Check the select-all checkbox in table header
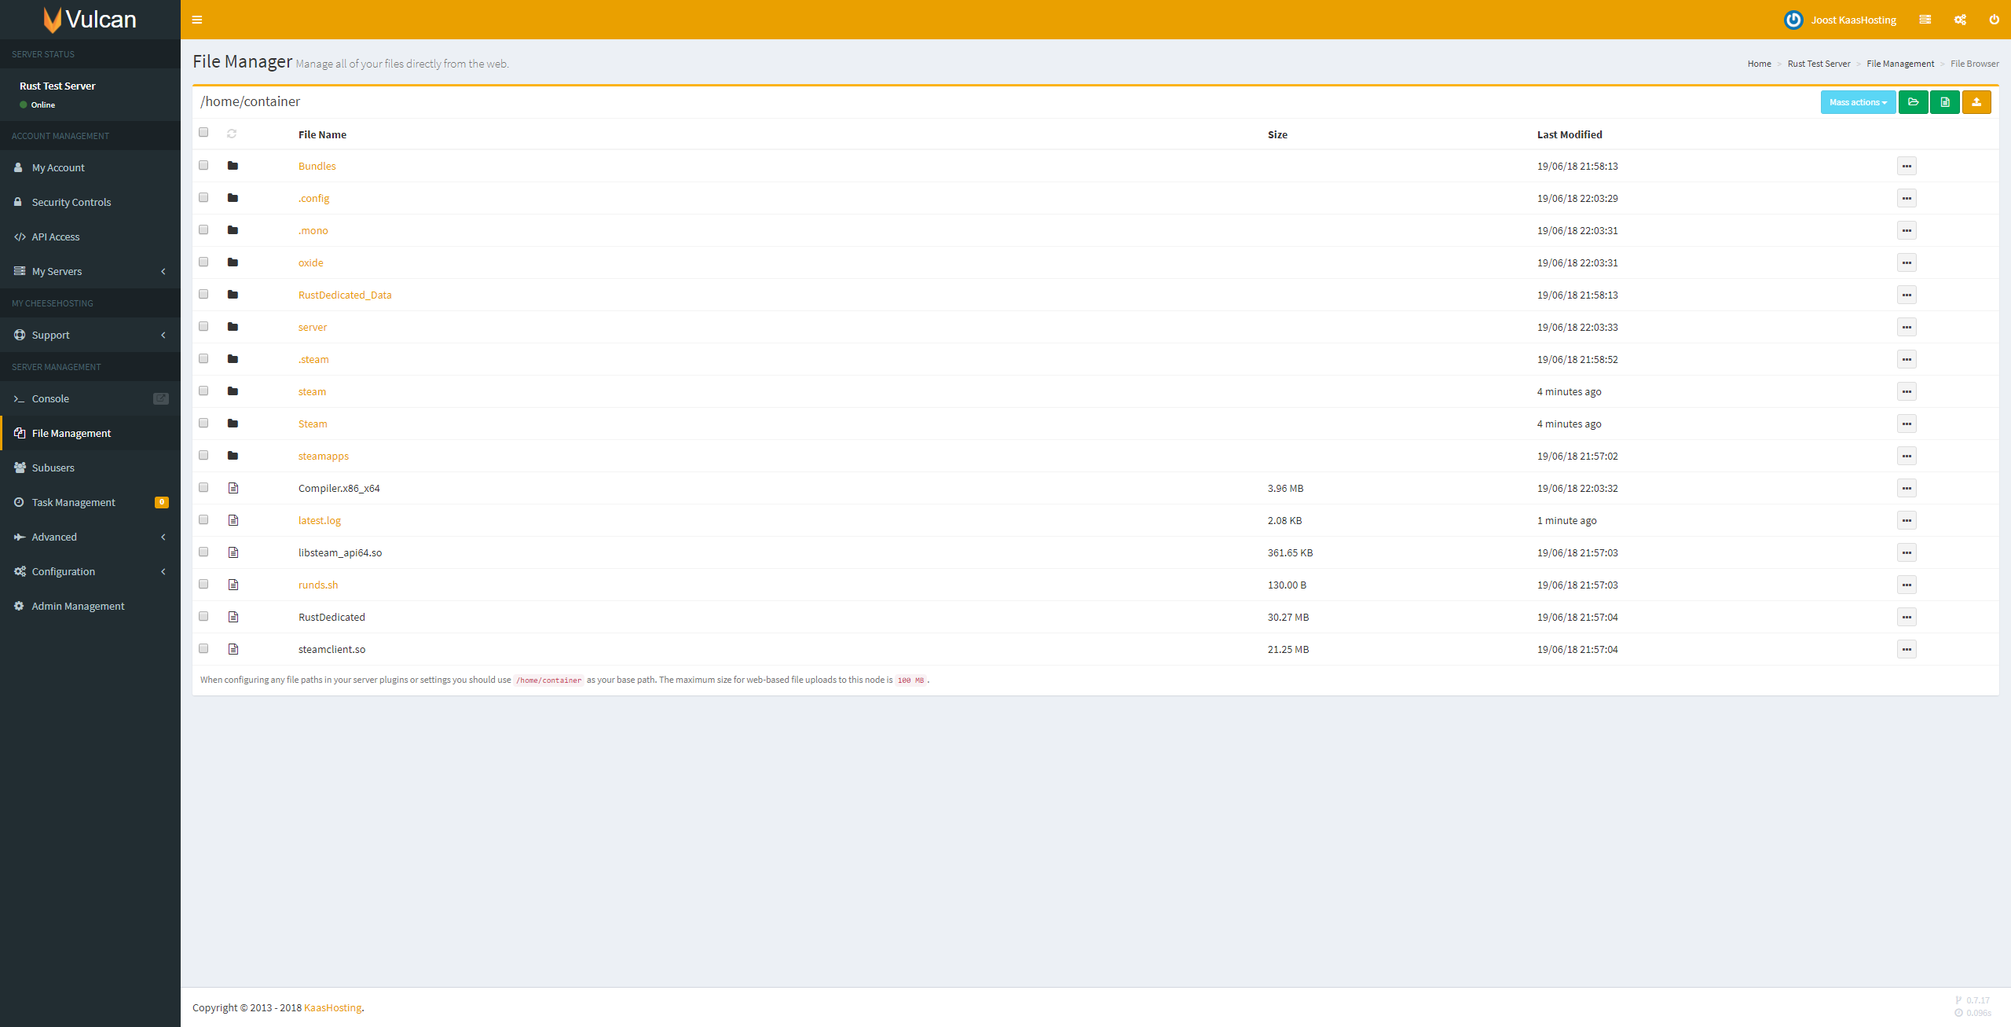The image size is (2011, 1027). point(203,132)
